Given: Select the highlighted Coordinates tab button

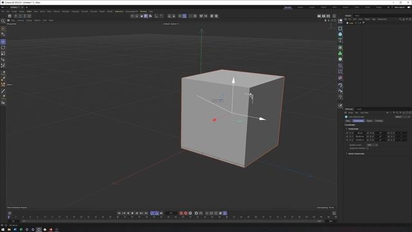Looking at the screenshot, I should (359, 121).
